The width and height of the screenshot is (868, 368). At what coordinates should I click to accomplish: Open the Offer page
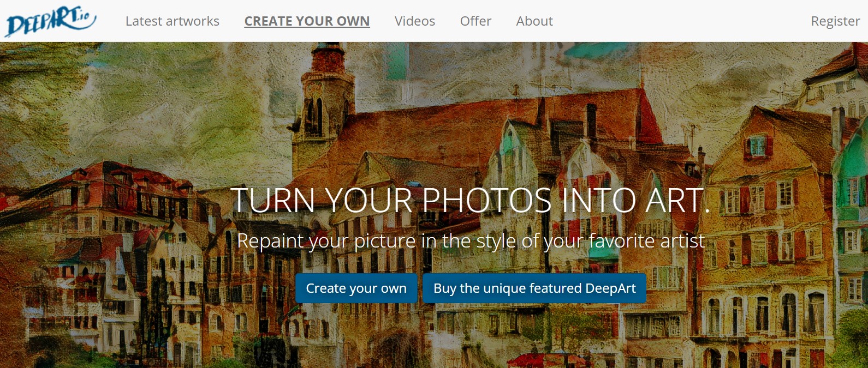[475, 21]
